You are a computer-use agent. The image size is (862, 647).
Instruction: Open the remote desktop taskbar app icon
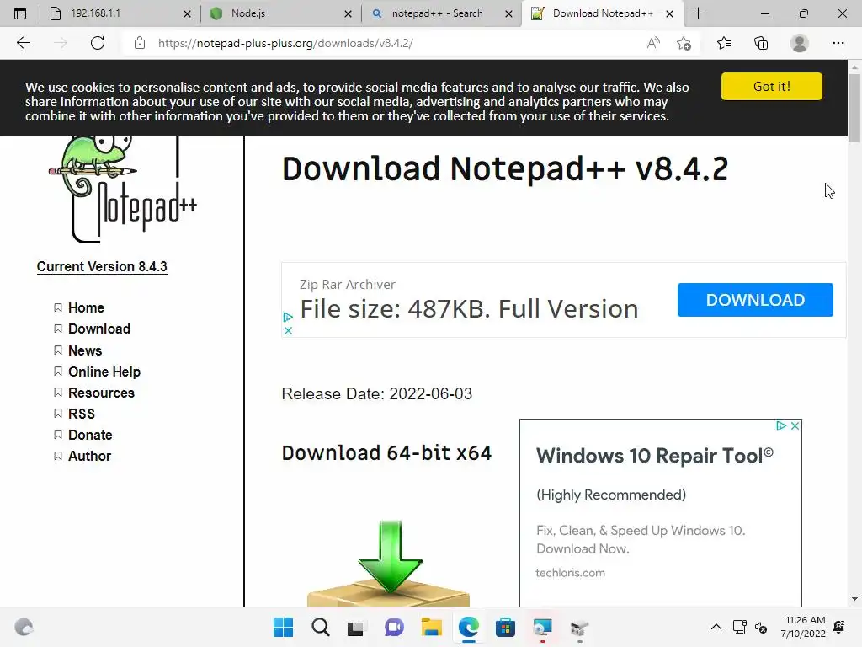543,627
